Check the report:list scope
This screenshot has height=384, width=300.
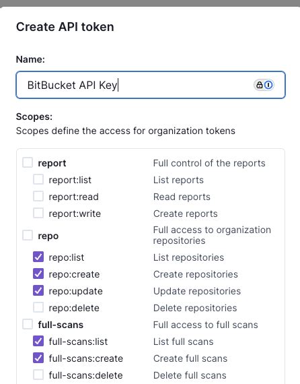(38, 179)
